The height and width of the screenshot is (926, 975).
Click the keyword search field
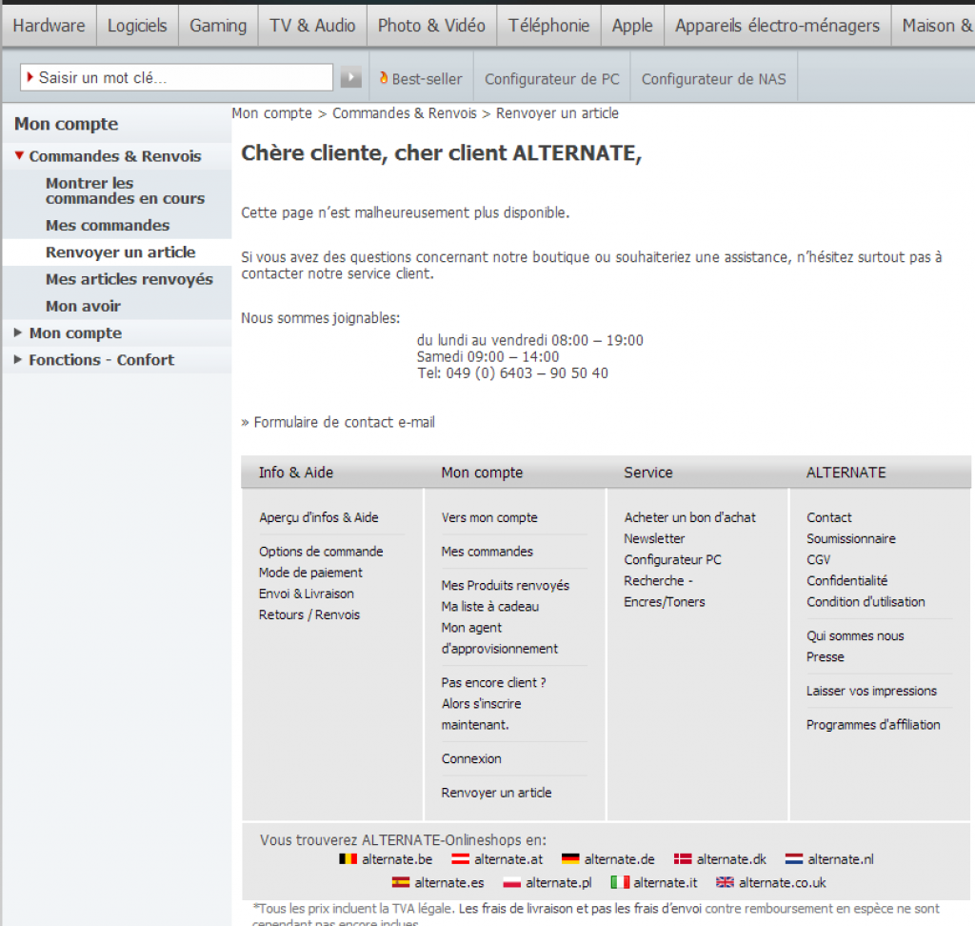(176, 78)
